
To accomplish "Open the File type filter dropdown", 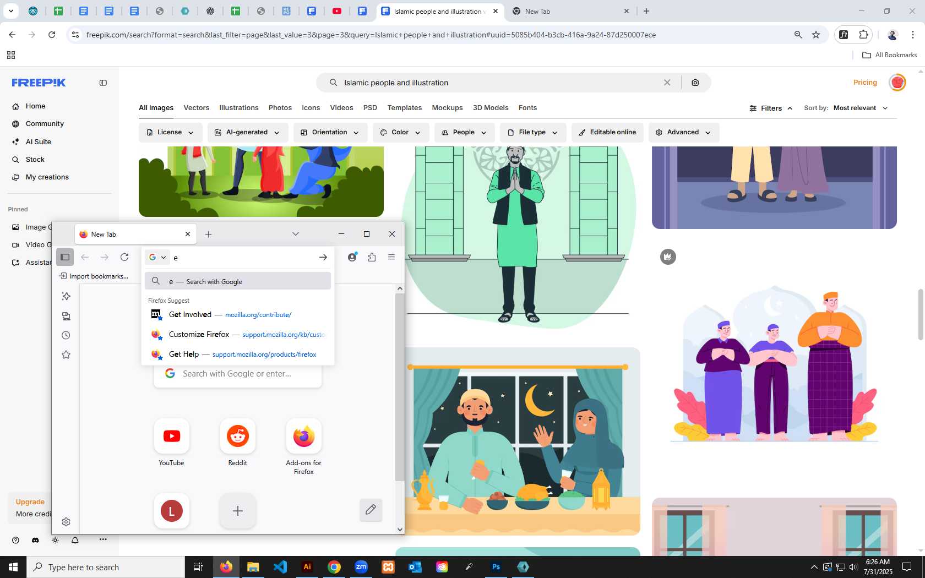I will [533, 133].
